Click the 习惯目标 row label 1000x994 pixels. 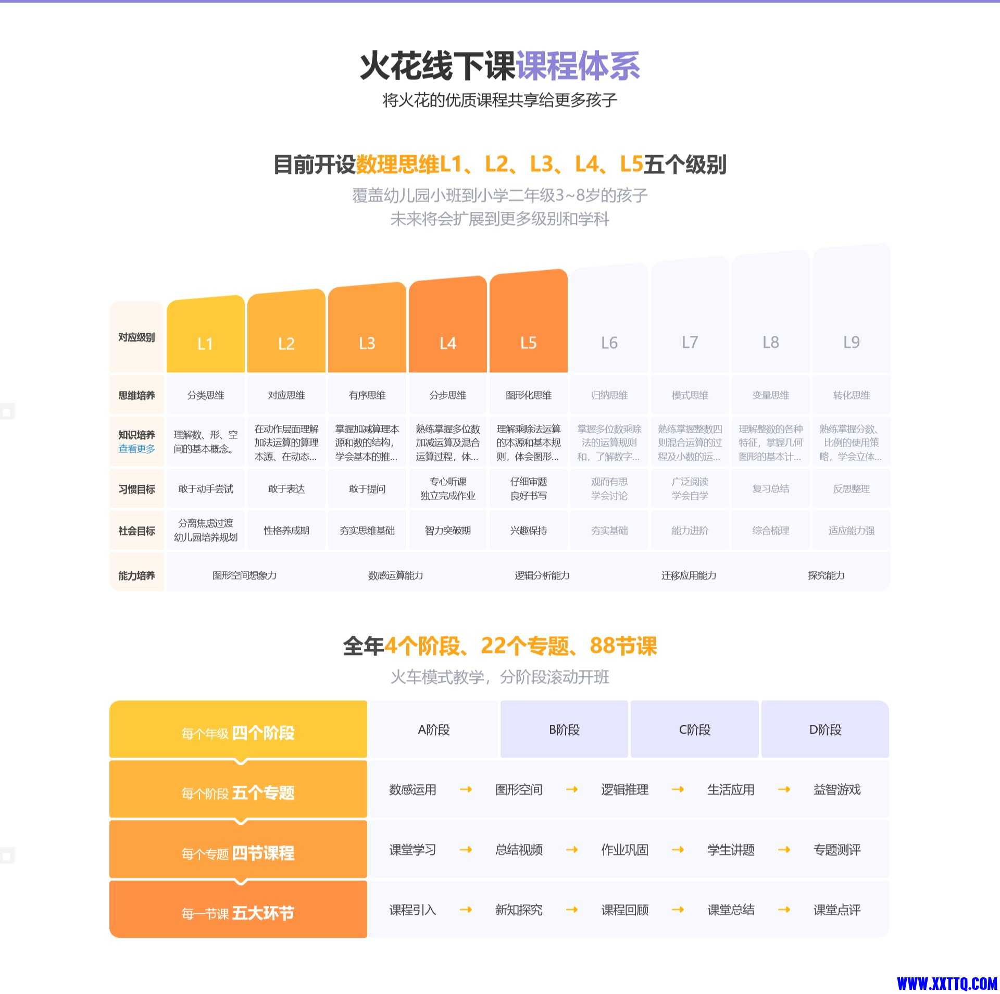point(136,489)
